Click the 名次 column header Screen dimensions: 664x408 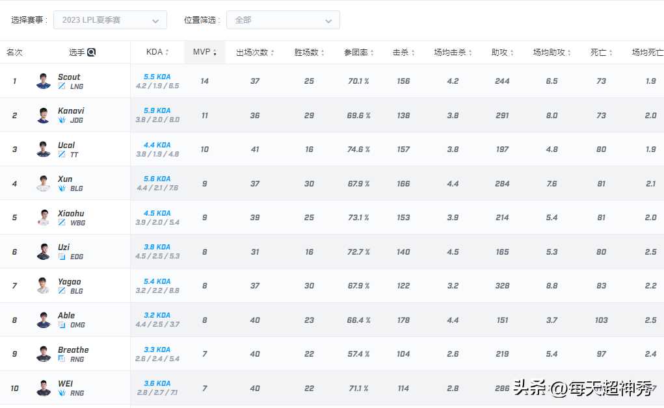tap(14, 53)
